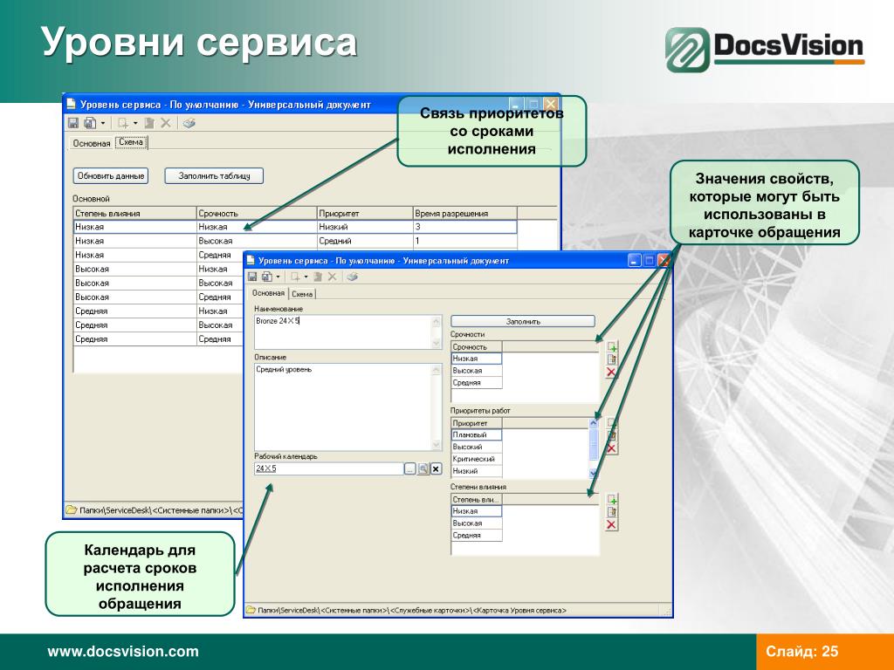Select Критический priority row

477,459
